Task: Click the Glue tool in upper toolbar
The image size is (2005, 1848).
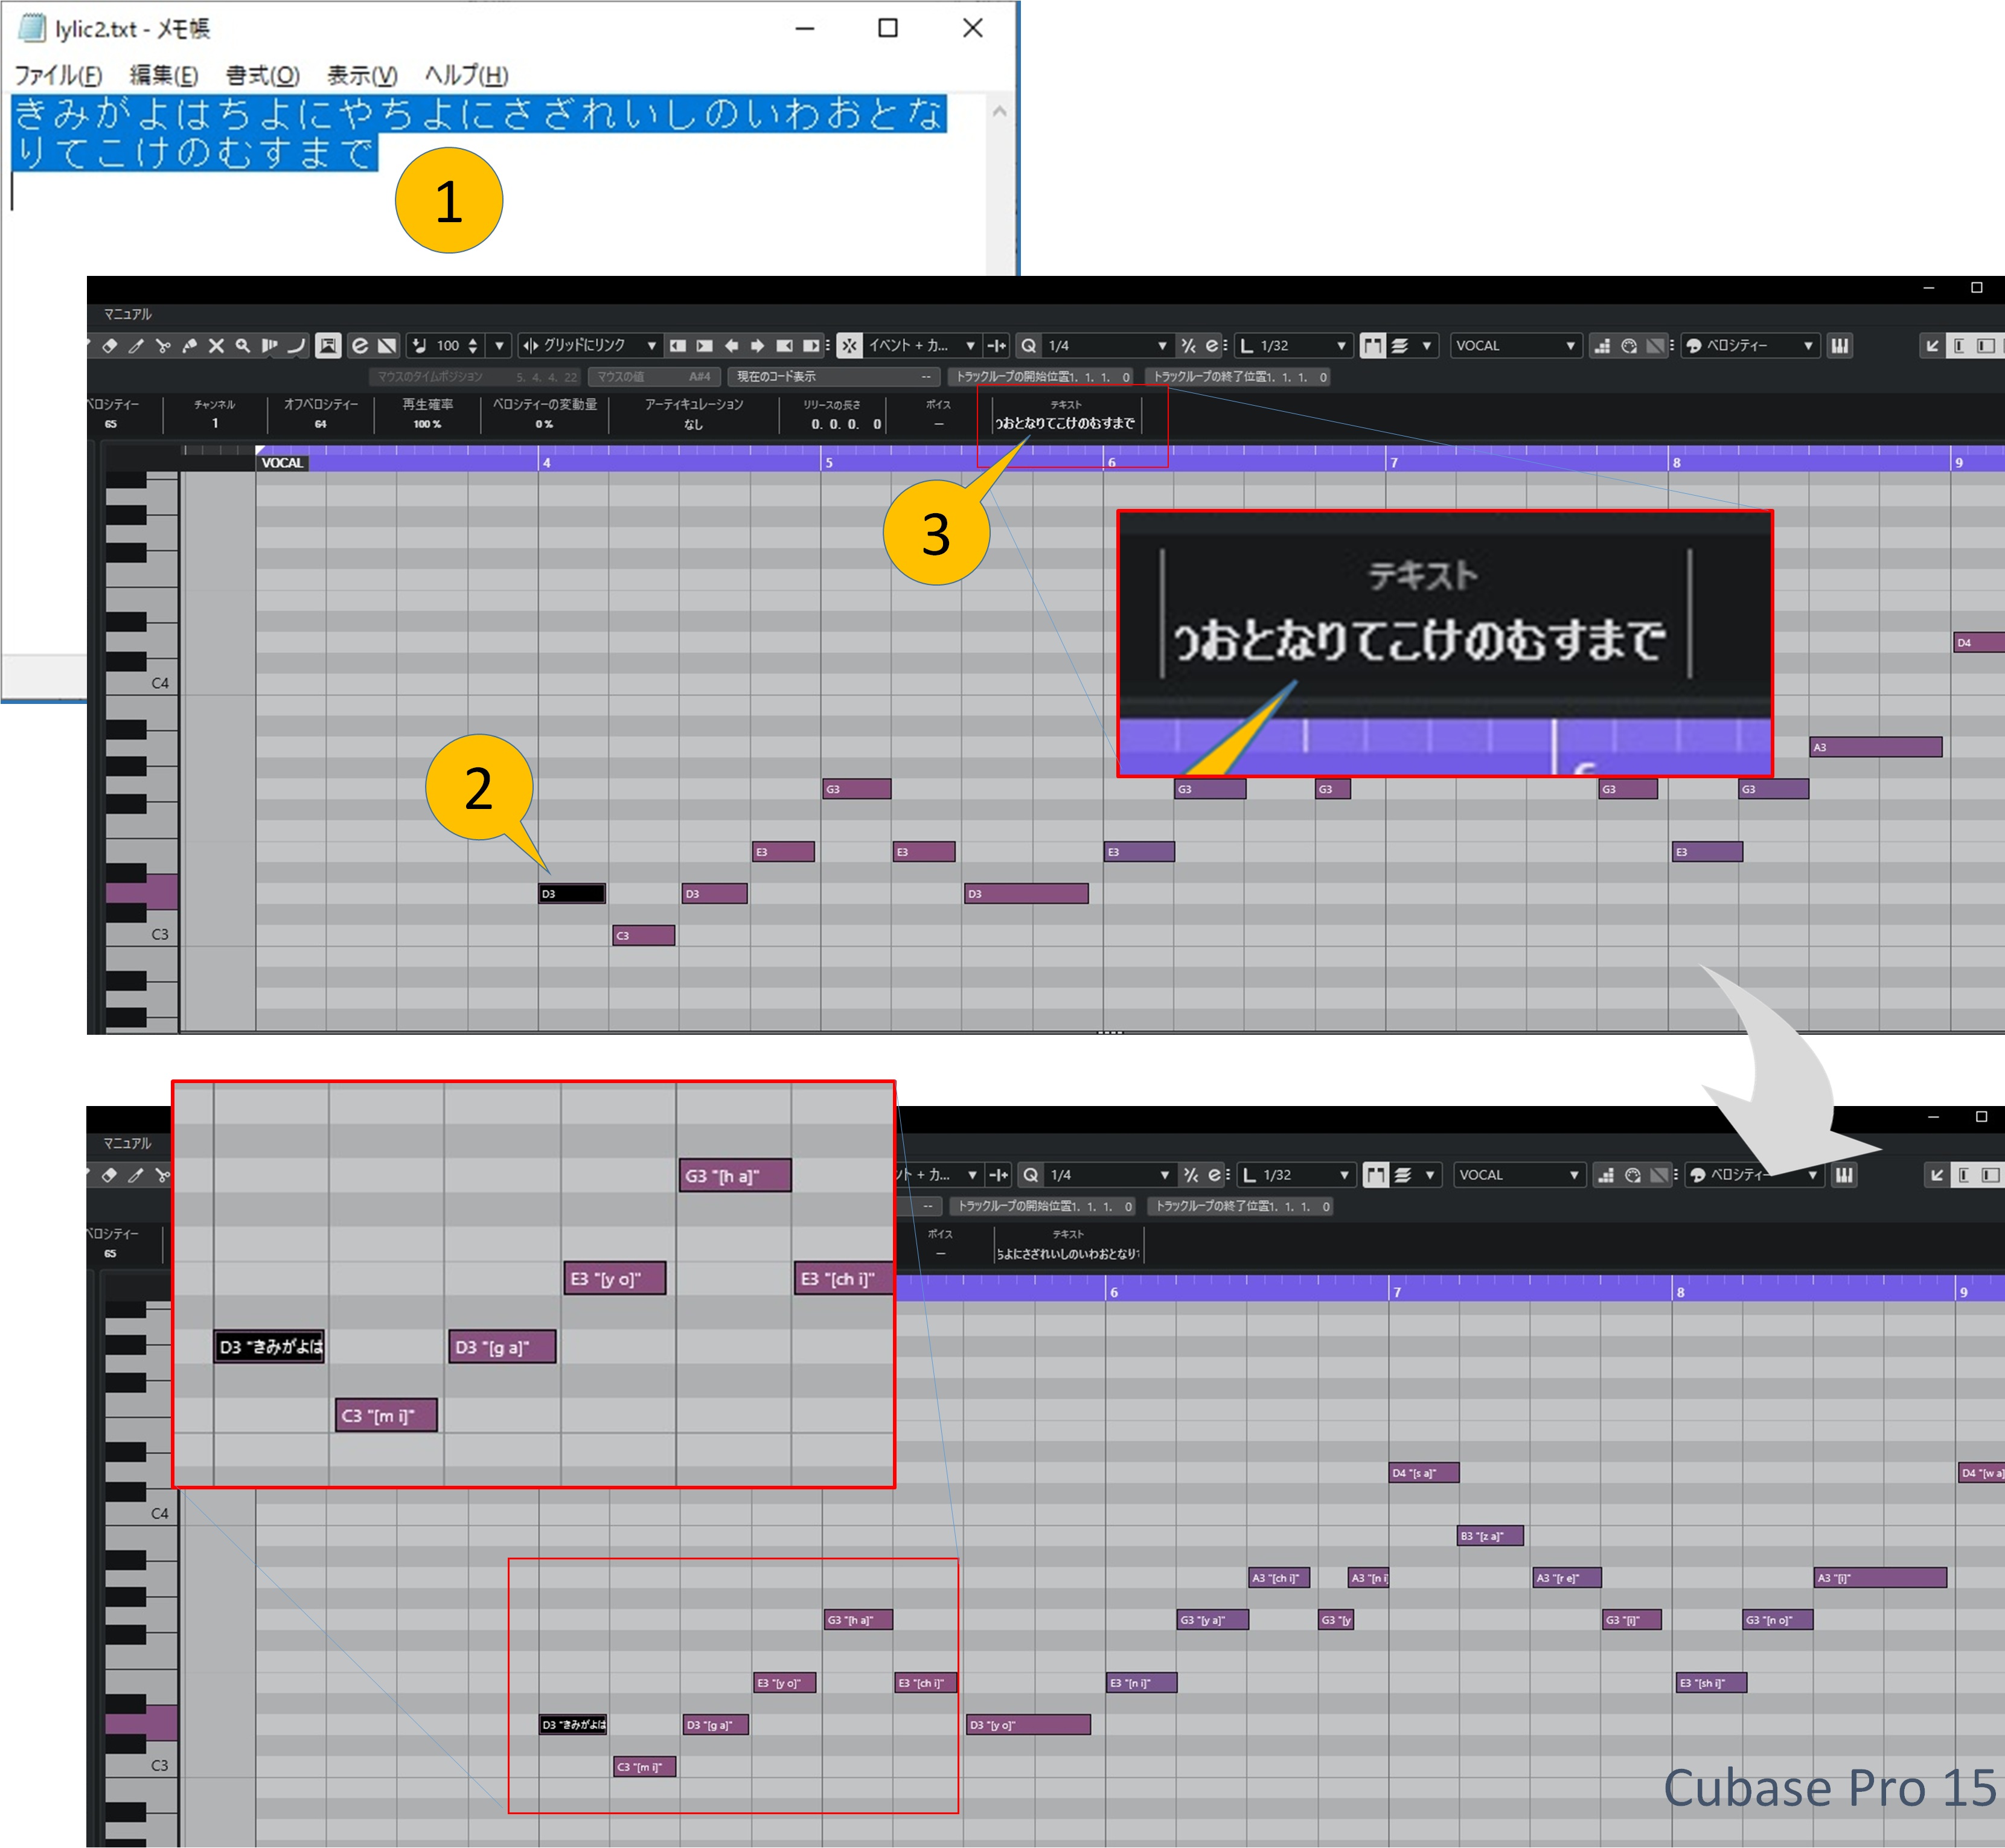Action: [190, 345]
